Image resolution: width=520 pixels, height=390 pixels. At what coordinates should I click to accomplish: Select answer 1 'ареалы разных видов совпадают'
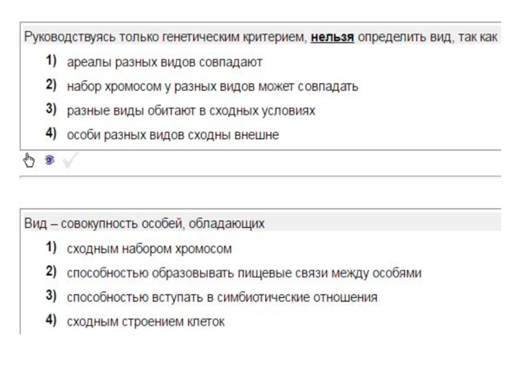[164, 62]
